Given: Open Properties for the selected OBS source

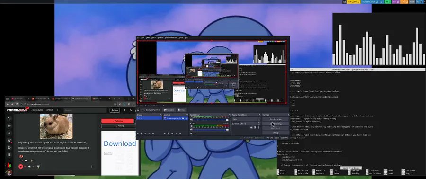Looking at the screenshot, I should [169, 110].
